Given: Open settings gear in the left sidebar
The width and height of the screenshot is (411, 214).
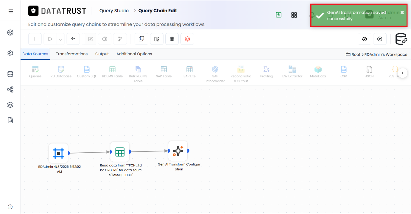Looking at the screenshot, I should pos(10,53).
